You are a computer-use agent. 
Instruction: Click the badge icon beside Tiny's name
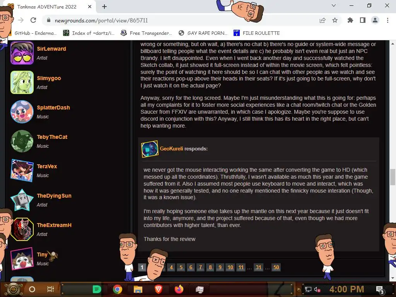click(53, 256)
